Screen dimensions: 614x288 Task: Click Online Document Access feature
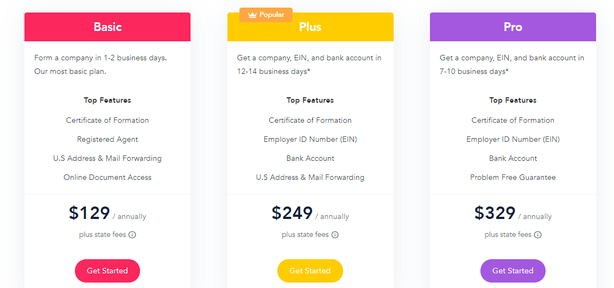107,177
